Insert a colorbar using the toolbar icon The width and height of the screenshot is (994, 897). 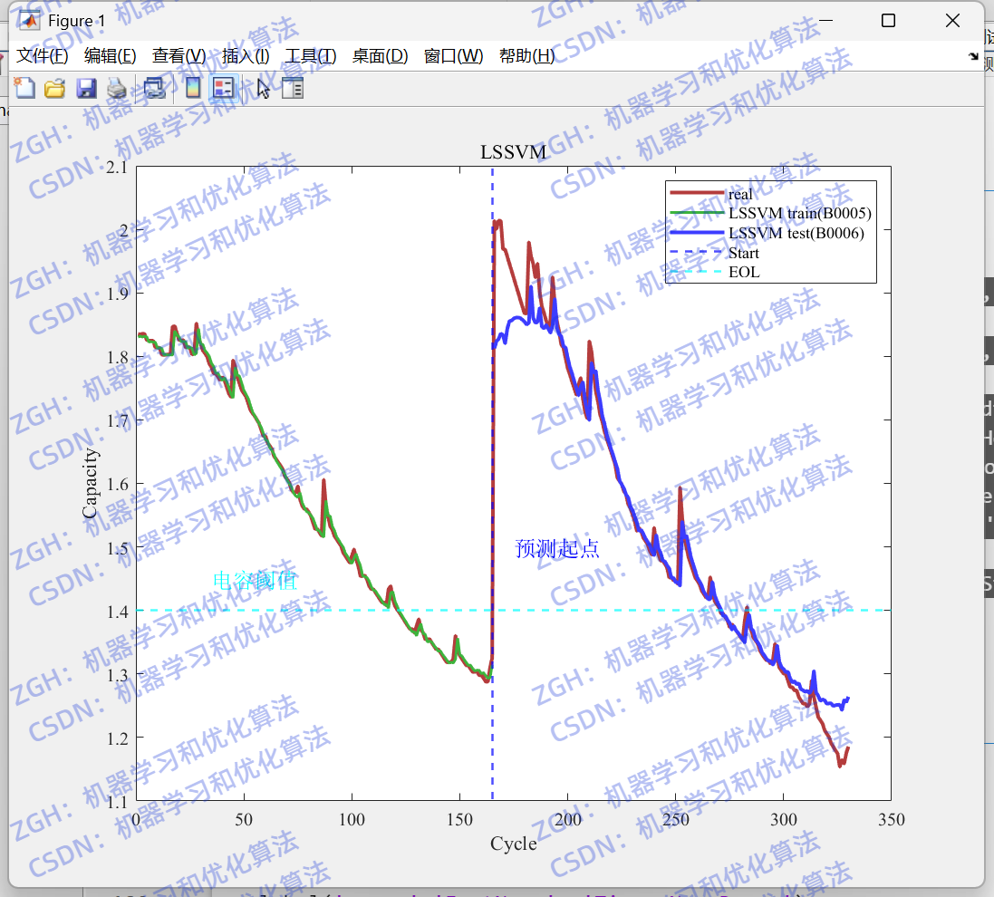[x=193, y=88]
